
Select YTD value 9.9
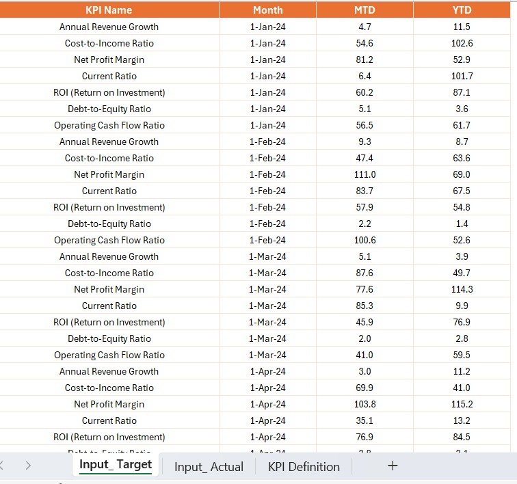click(x=462, y=306)
